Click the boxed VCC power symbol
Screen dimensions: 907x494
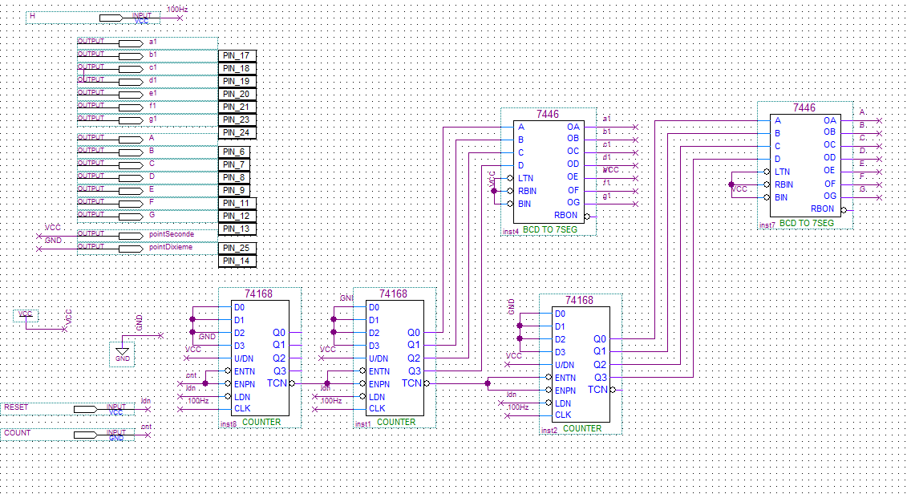(27, 314)
